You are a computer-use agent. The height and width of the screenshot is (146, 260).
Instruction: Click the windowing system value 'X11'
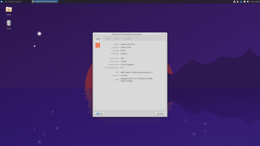122,68
